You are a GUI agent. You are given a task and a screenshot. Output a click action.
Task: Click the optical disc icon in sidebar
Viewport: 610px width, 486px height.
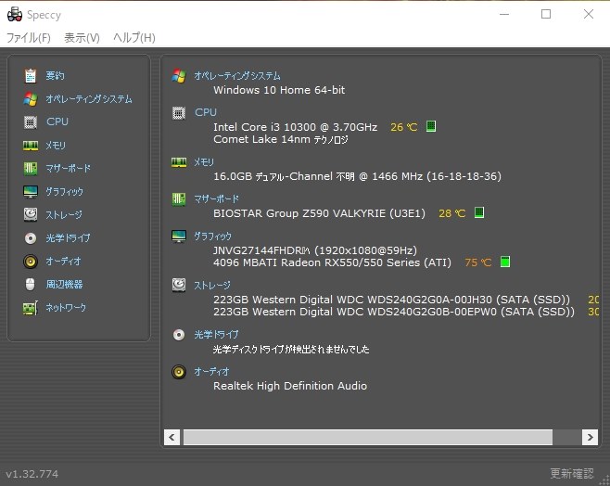[x=31, y=237]
